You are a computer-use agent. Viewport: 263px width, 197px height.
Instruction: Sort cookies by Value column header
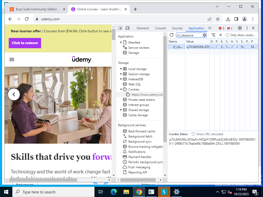coord(197,41)
